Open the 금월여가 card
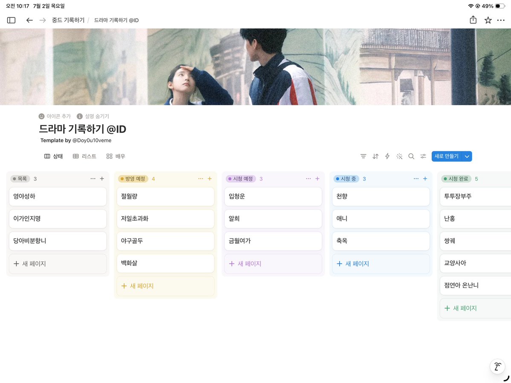Viewport: 511px width, 383px height. point(273,241)
